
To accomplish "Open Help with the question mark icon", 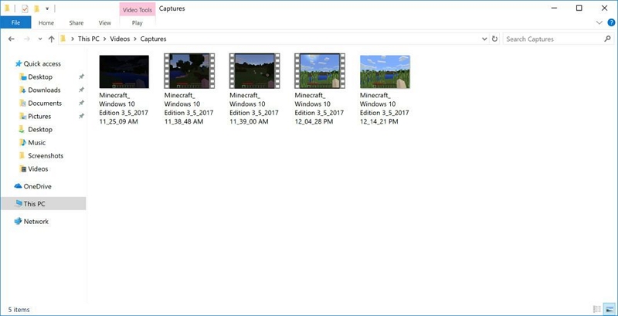I will (x=611, y=23).
